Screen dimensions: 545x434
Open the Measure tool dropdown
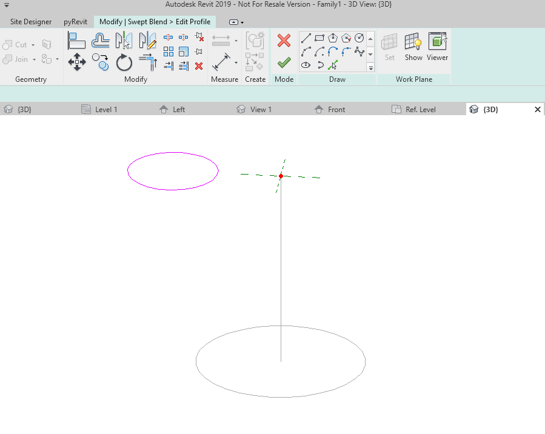236,41
